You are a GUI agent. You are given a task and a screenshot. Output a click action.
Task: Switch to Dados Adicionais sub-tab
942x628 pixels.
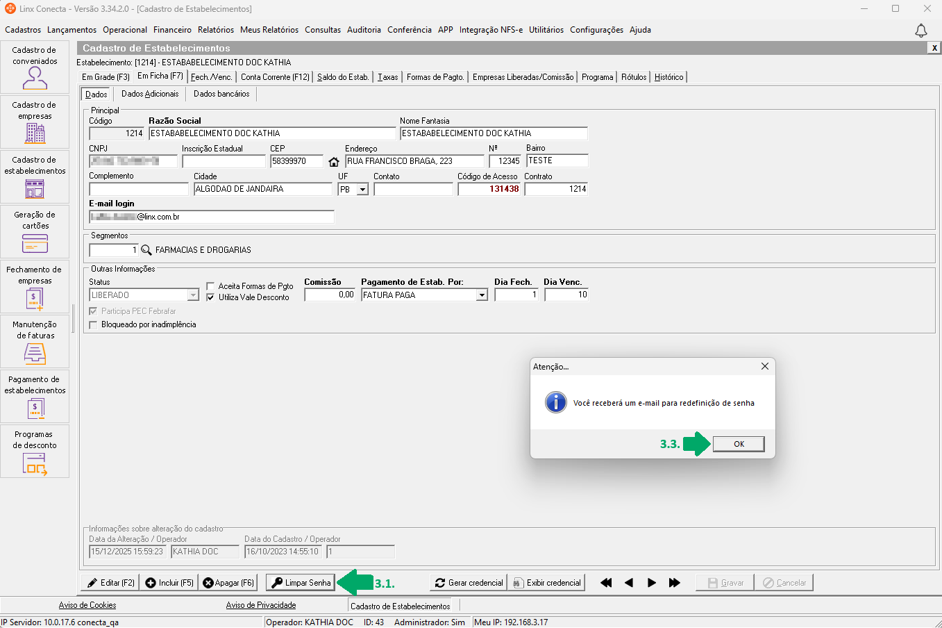150,94
